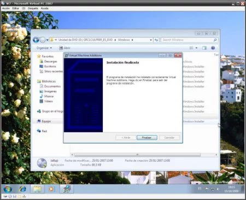Click Finalizar in the installer dialog
The image size is (246, 200).
tap(147, 138)
